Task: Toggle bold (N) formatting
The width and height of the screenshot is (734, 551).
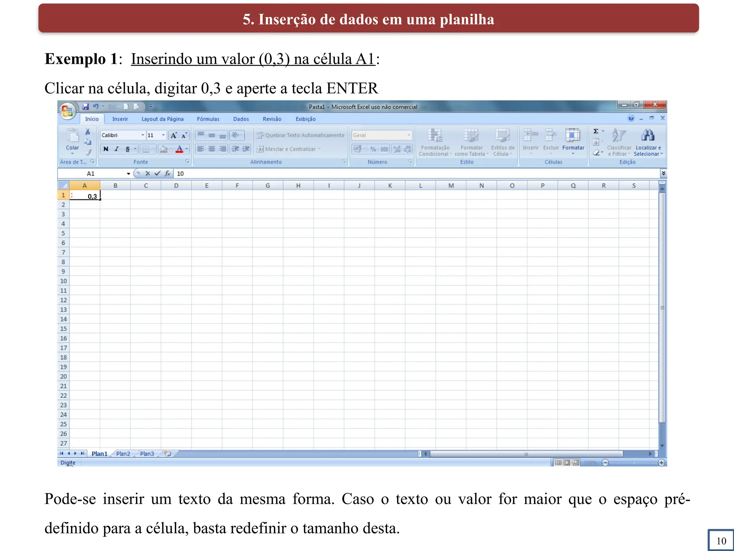Action: [106, 149]
